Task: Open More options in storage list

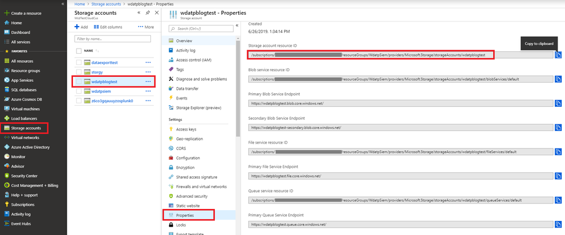Action: coord(146,27)
